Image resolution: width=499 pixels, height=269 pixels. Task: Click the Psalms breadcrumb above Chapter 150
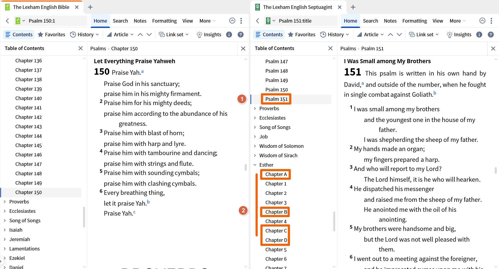tap(98, 48)
